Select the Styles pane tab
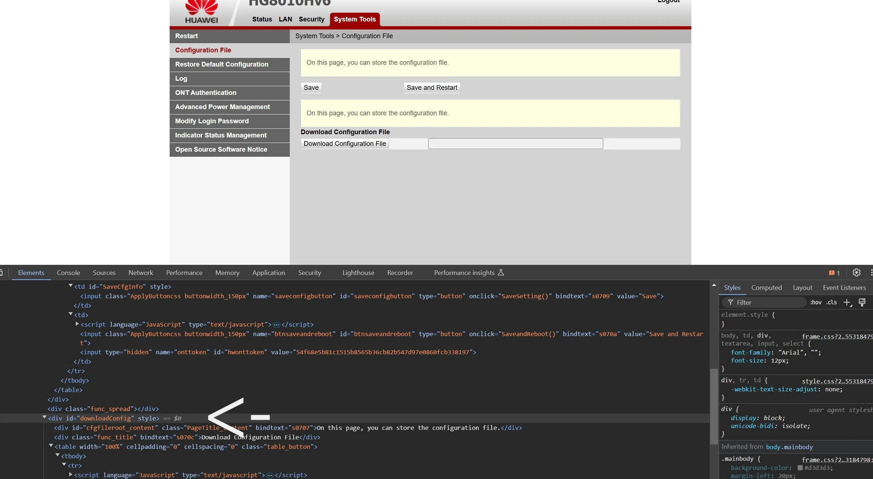The image size is (873, 479). (732, 288)
